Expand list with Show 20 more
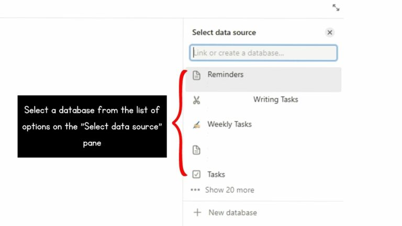 (x=229, y=190)
